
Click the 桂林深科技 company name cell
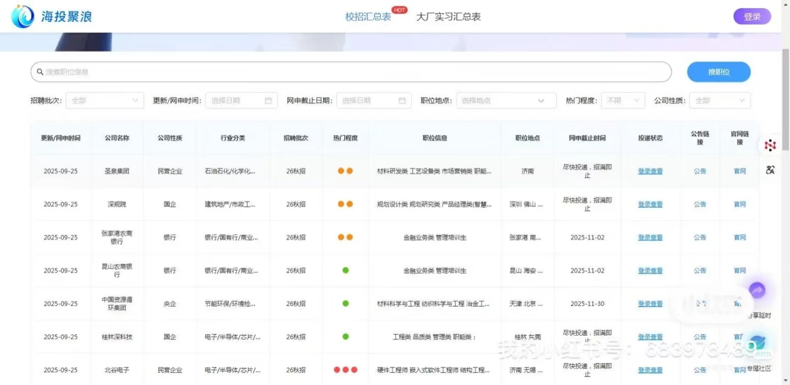point(117,337)
